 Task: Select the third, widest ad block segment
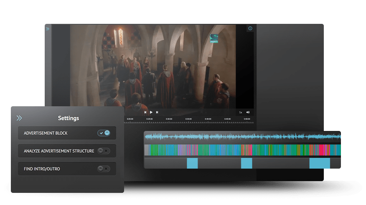[x=320, y=163]
